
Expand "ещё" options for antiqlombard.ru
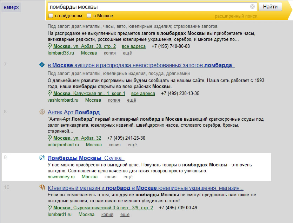click(x=132, y=145)
